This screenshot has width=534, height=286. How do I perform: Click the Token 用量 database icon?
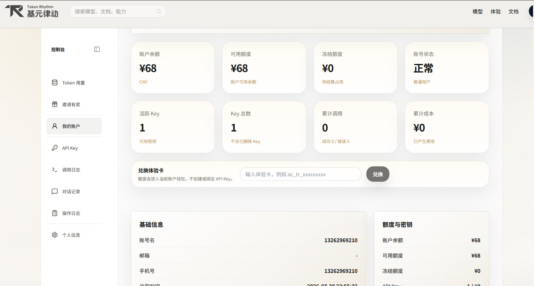(55, 83)
